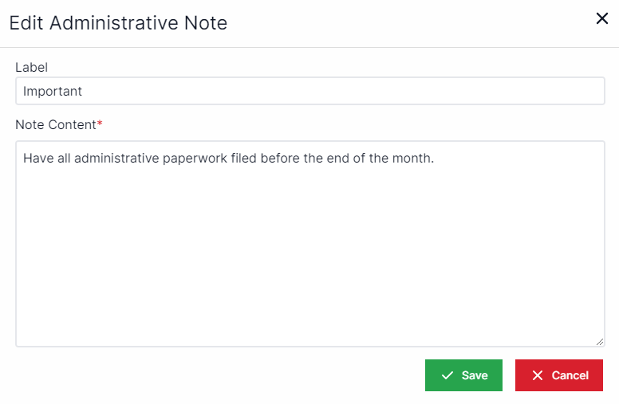This screenshot has width=619, height=404.
Task: Click the "Note Content" field caption
Action: (56, 124)
